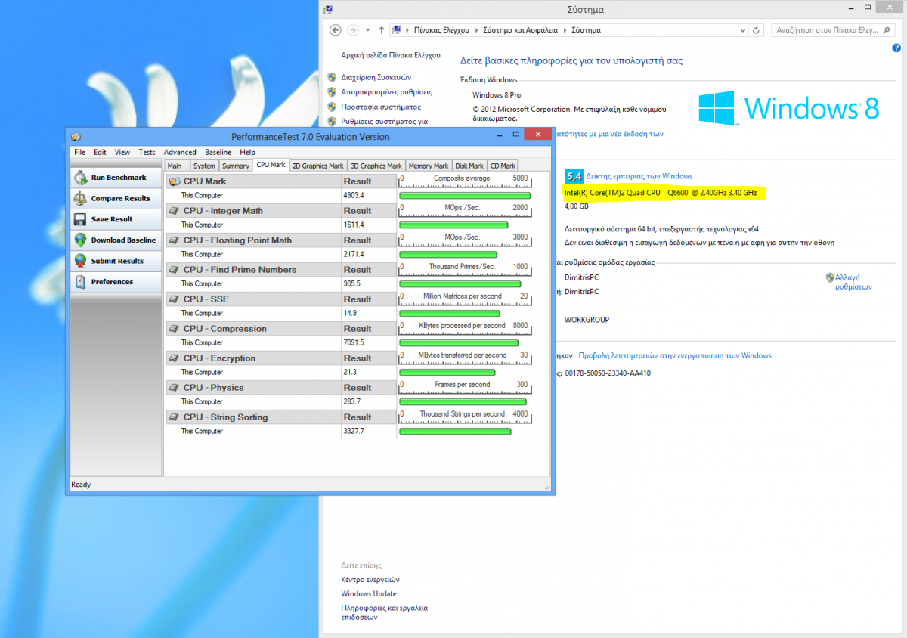Image resolution: width=907 pixels, height=638 pixels.
Task: Click the 4903.4 CPU Mark result value
Action: pos(354,195)
